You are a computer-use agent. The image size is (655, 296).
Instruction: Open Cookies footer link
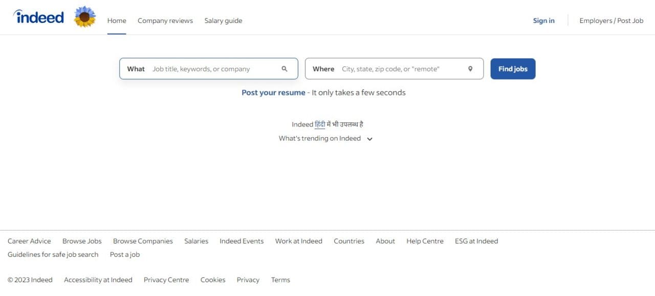(213, 280)
